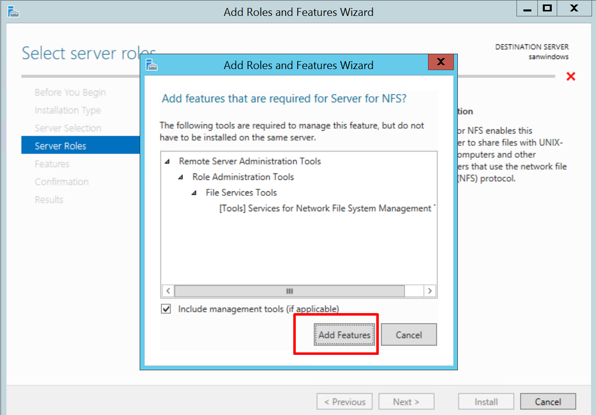
Task: Cancel the required features dialog
Action: (409, 335)
